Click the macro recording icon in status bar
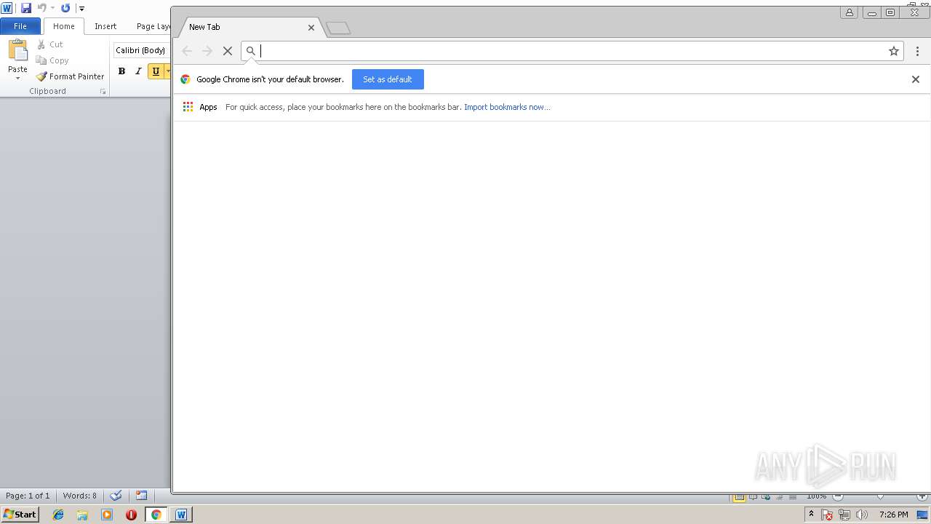 coord(141,496)
